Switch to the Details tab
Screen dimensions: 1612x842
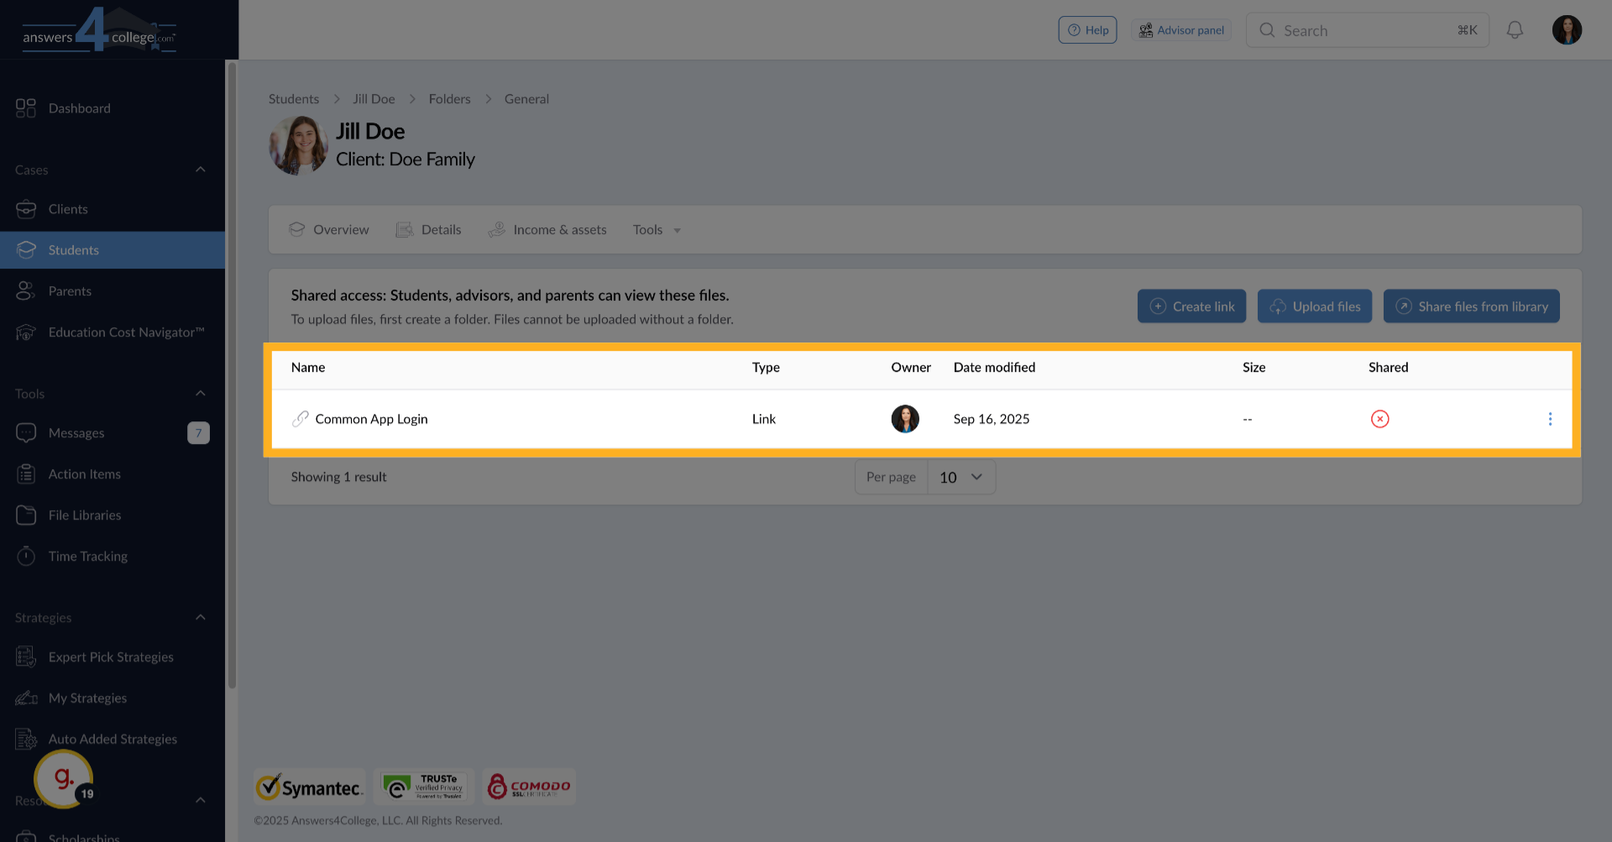click(x=440, y=229)
